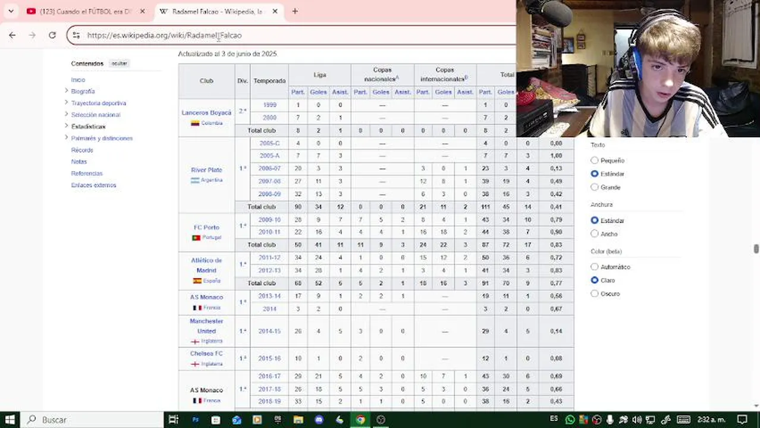Click the page vertical scrollbar thumb

click(756, 249)
